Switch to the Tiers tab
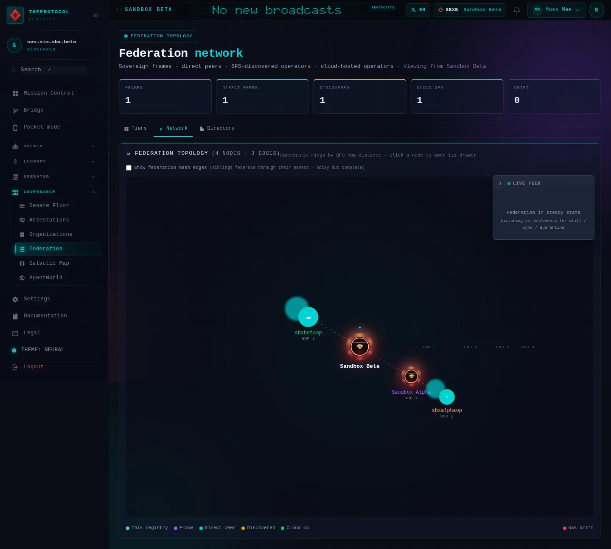This screenshot has height=549, width=611. (x=135, y=129)
